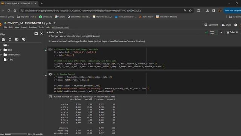Click the Random Forest Validation Accuracy output line
241x136 pixels.
click(x=84, y=97)
